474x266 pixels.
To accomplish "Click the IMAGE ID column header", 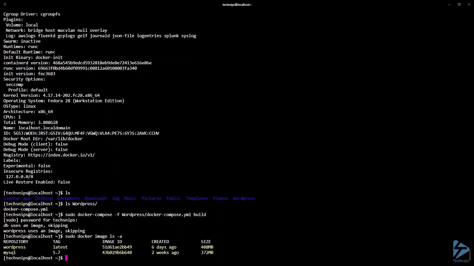I will tap(112, 242).
